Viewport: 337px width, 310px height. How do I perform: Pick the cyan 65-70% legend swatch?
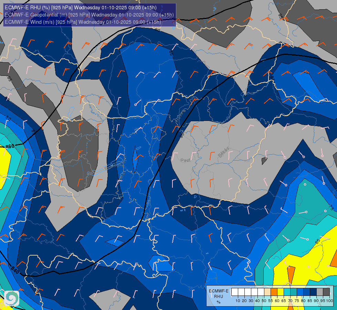point(287,292)
